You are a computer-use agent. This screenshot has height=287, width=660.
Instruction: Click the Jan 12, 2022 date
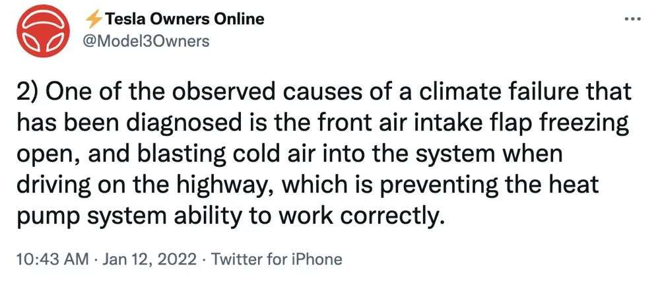(x=135, y=259)
